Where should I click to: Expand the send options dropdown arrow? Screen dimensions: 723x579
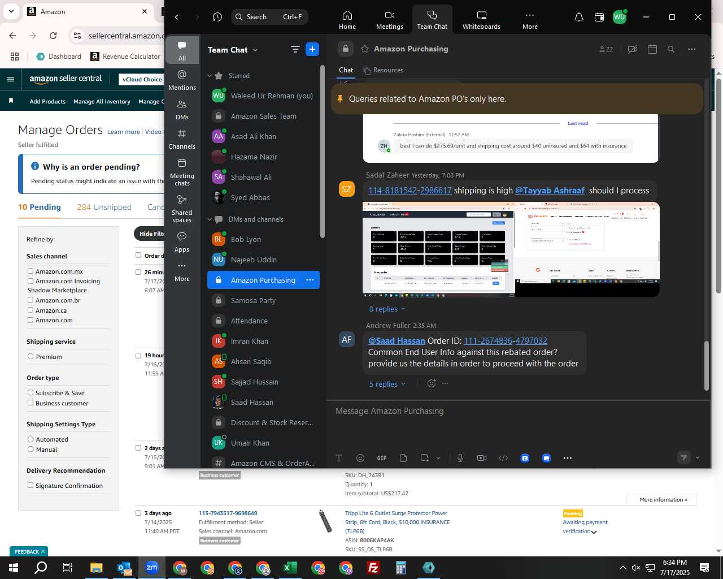pyautogui.click(x=698, y=457)
